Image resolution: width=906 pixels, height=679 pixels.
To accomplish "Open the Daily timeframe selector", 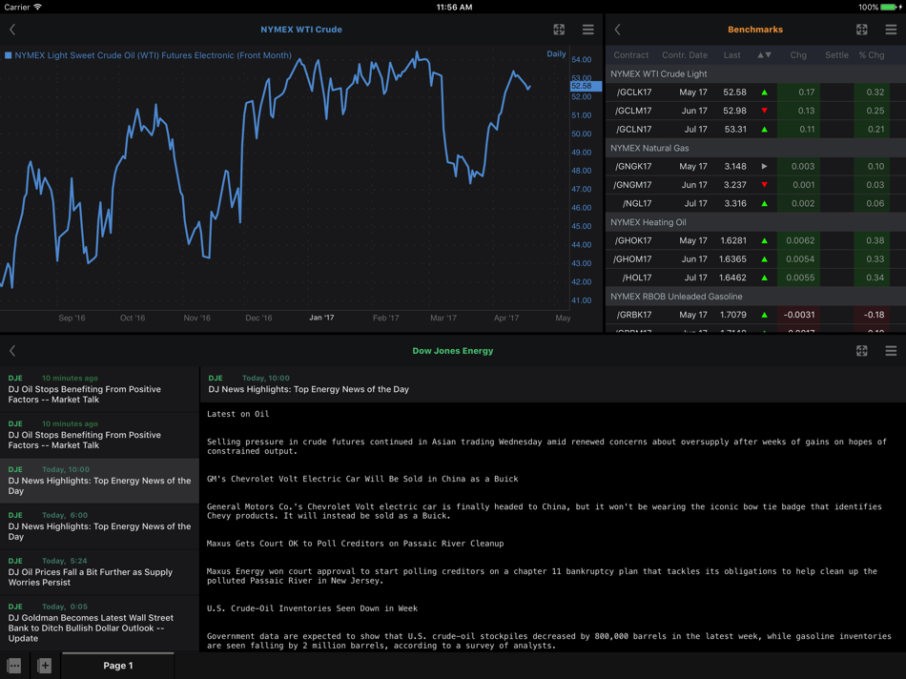I will [x=556, y=53].
